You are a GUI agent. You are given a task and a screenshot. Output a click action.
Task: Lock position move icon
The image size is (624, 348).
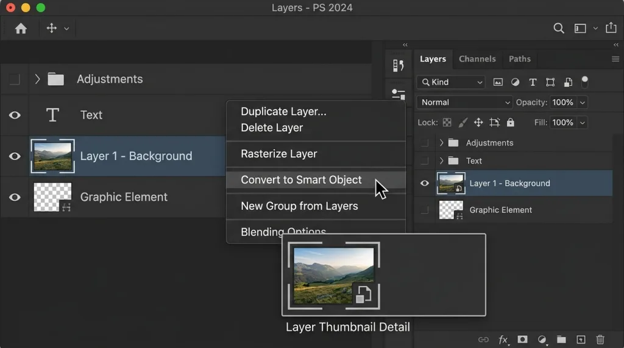(478, 122)
